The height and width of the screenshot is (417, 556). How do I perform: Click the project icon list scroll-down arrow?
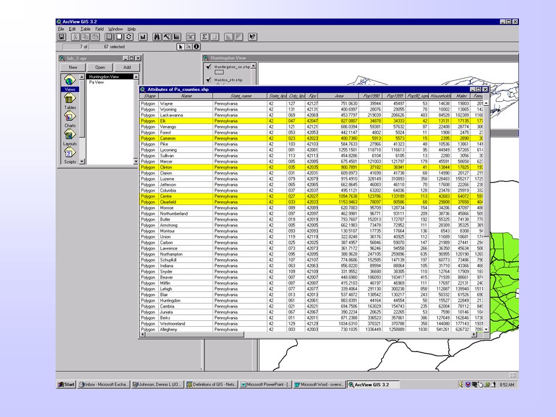coord(82,162)
